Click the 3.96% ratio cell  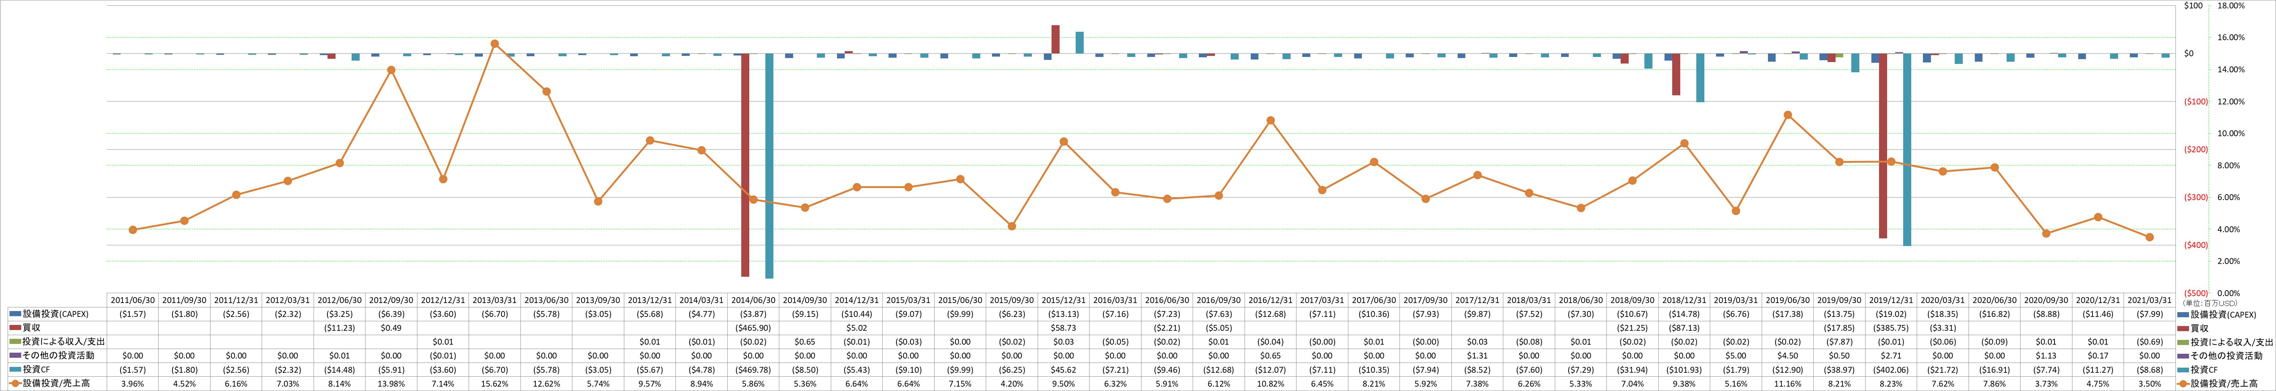[x=133, y=384]
